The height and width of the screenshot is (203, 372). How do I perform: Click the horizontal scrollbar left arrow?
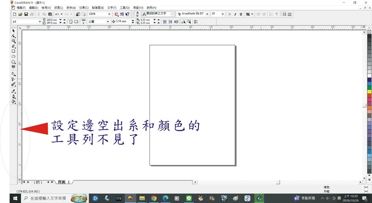point(195,182)
